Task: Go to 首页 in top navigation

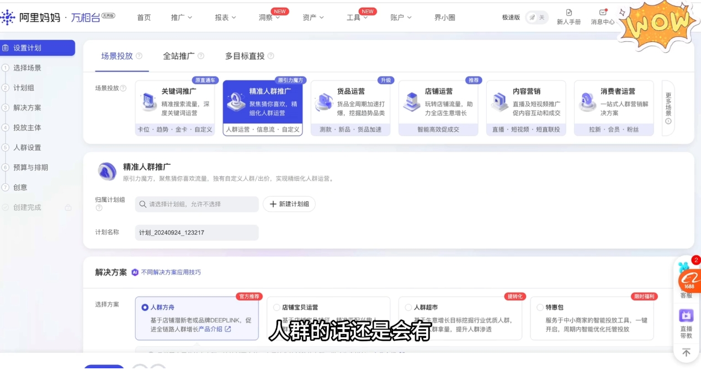Action: point(144,17)
